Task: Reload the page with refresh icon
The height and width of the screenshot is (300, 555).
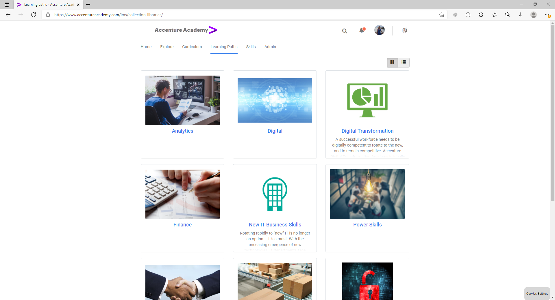Action: tap(34, 15)
